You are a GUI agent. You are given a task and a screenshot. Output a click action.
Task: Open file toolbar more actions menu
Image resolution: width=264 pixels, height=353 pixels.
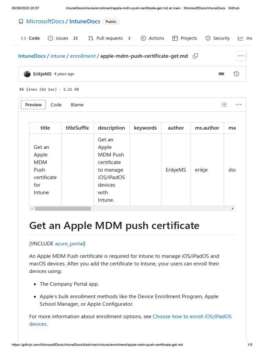(x=239, y=105)
